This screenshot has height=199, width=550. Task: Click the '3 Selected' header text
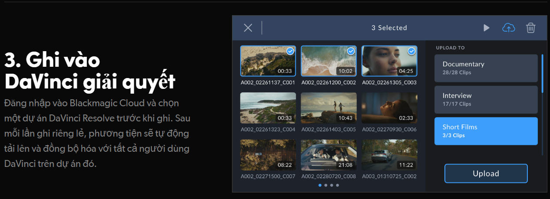click(x=389, y=28)
